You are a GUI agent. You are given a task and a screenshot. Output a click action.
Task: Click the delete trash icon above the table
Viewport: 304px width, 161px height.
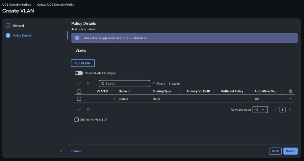pos(88,84)
